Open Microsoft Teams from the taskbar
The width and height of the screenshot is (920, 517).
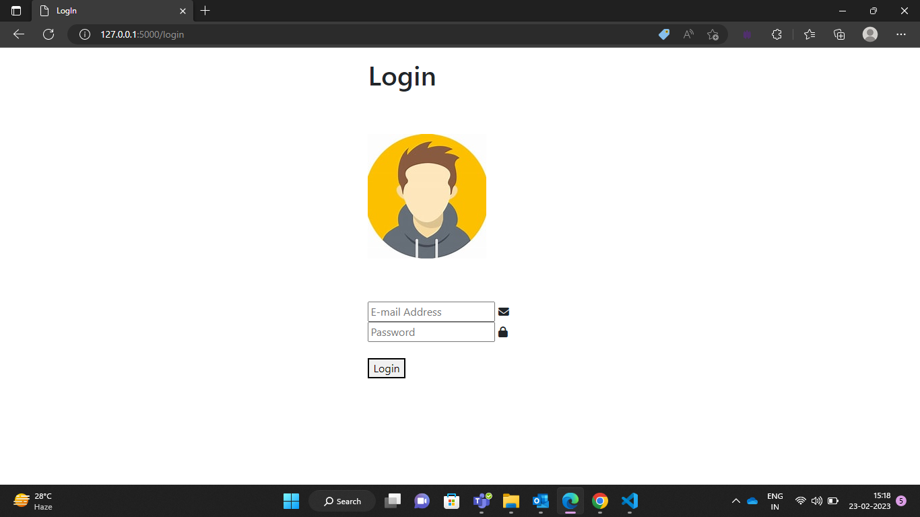click(481, 501)
